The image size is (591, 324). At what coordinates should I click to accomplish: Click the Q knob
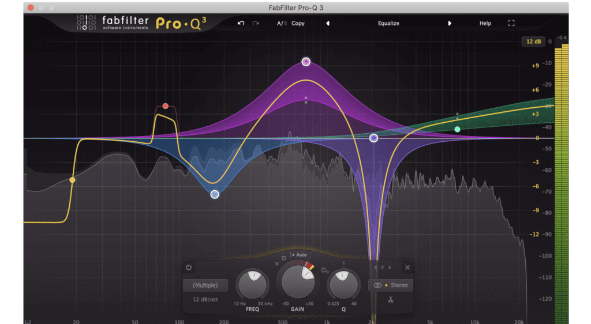point(343,285)
